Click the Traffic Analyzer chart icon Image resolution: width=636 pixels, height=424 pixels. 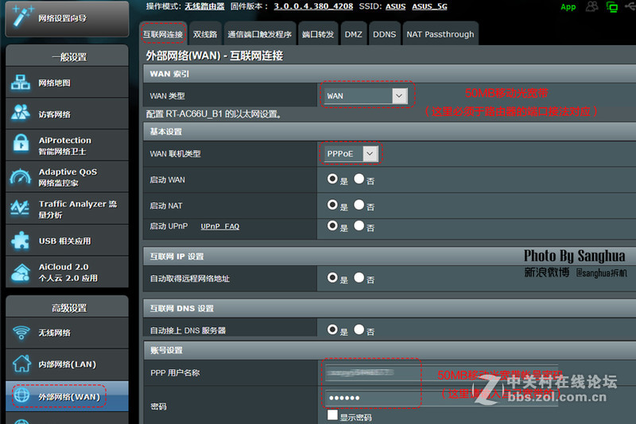coord(19,207)
